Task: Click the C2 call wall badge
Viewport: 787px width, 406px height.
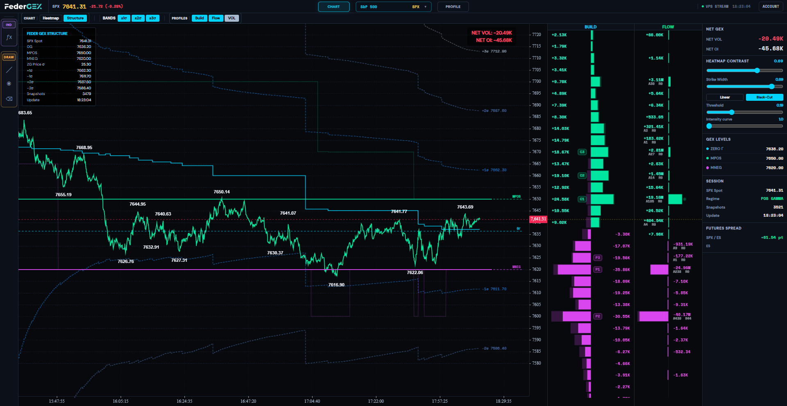Action: pos(582,175)
